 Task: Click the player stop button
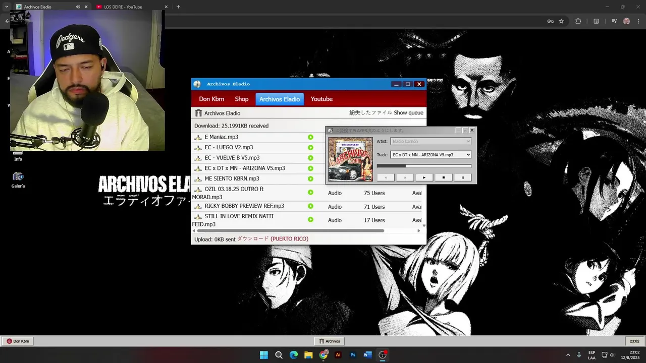point(443,177)
